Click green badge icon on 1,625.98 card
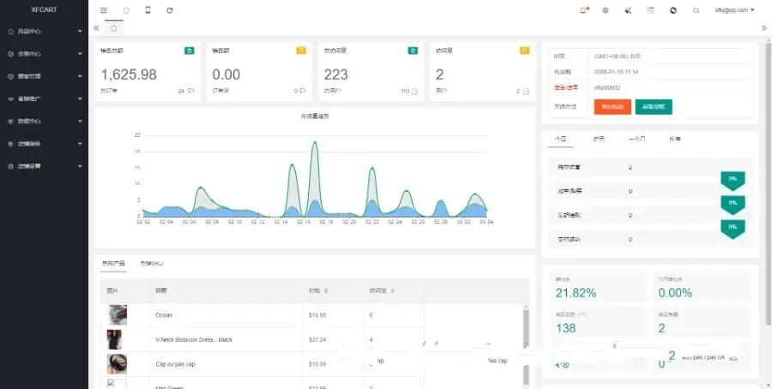The width and height of the screenshot is (772, 389). pyautogui.click(x=190, y=51)
